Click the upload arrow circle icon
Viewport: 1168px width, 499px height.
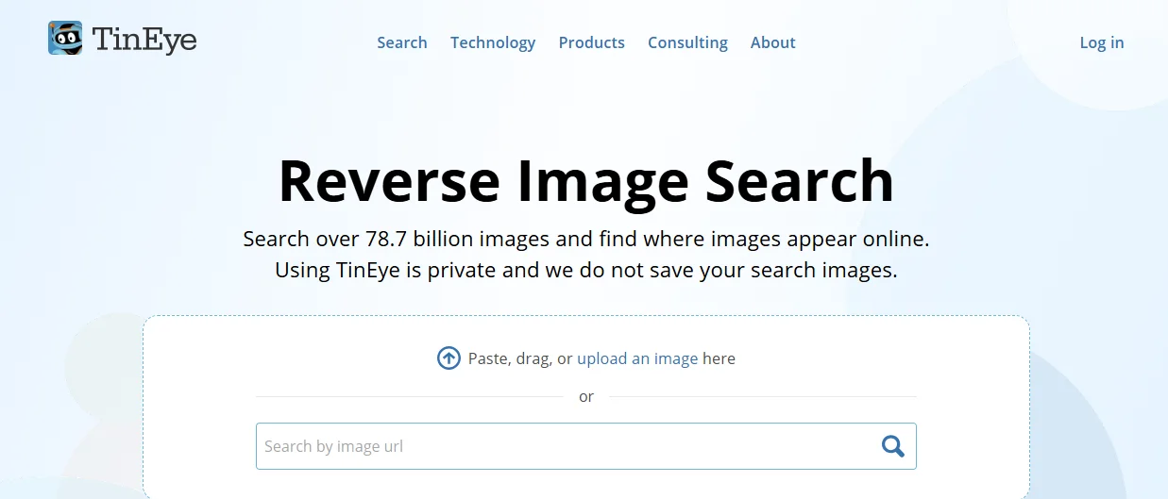pos(449,358)
